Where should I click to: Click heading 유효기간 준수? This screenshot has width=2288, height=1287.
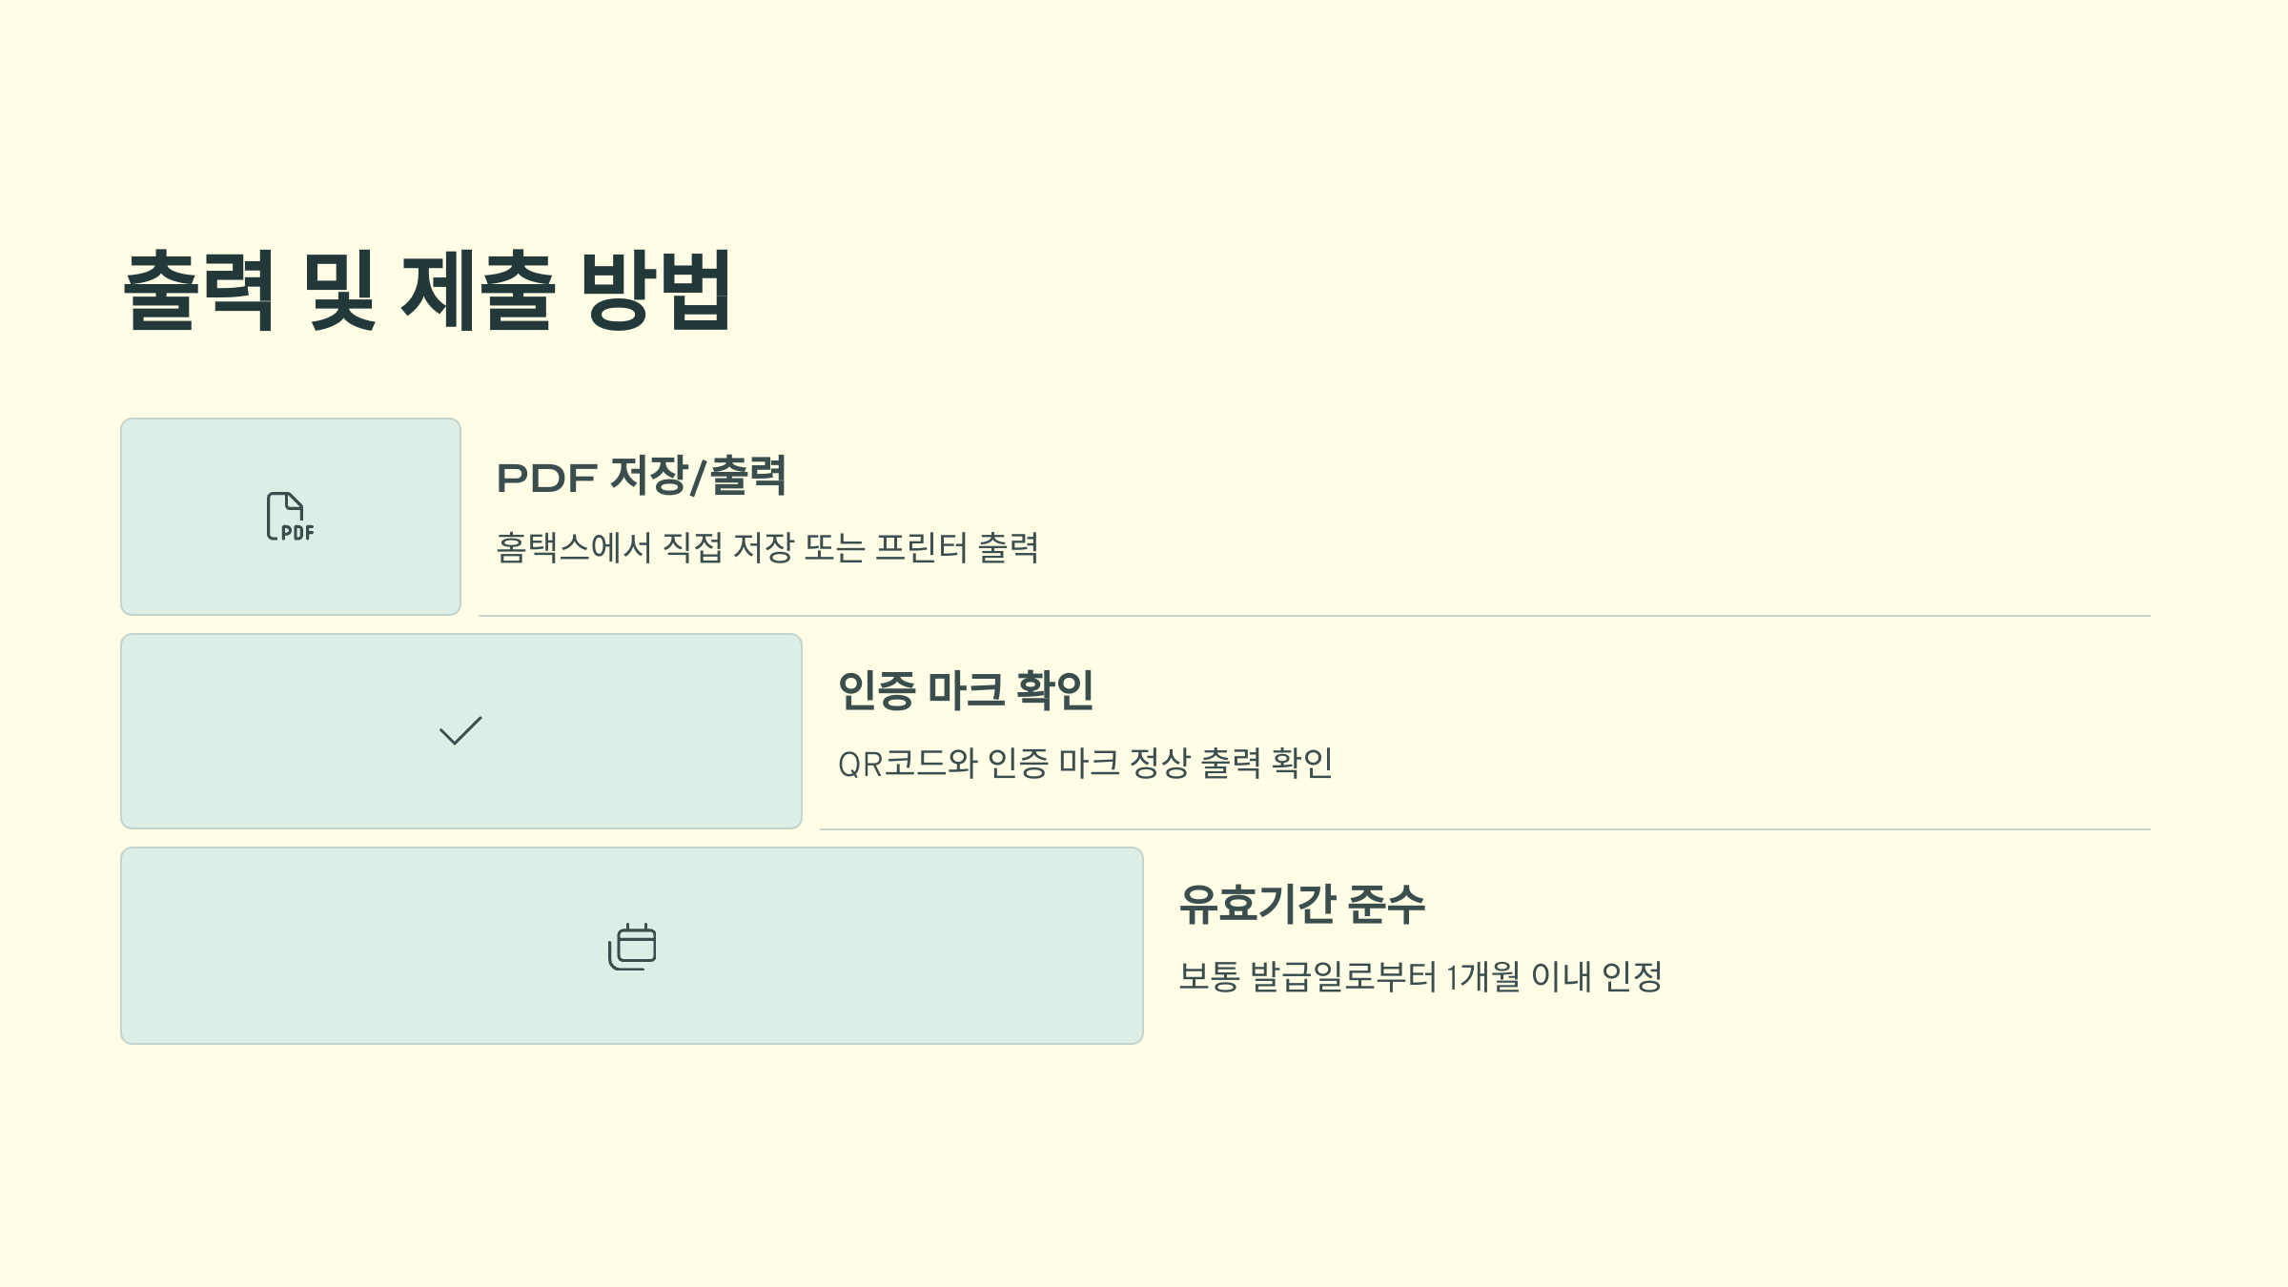1302,905
